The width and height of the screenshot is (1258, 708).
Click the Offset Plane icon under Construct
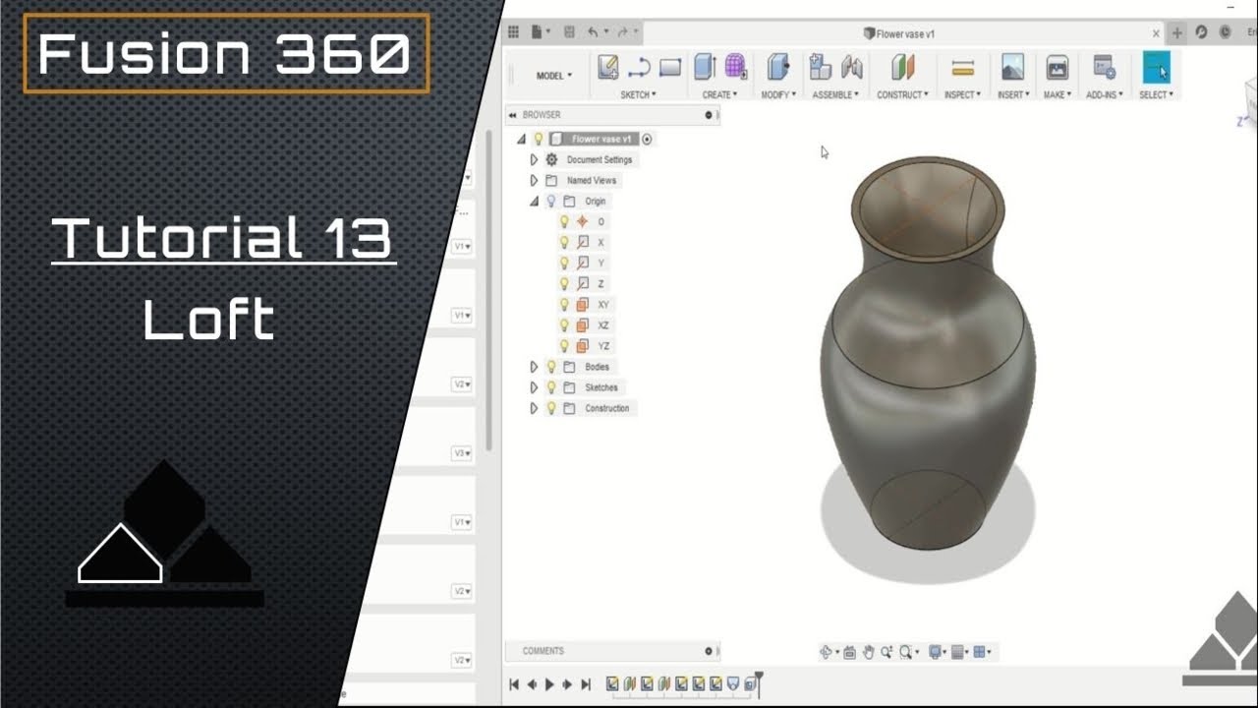pos(903,67)
